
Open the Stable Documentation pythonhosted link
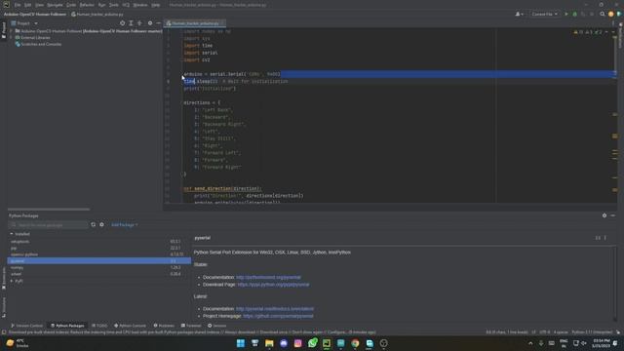[269, 277]
